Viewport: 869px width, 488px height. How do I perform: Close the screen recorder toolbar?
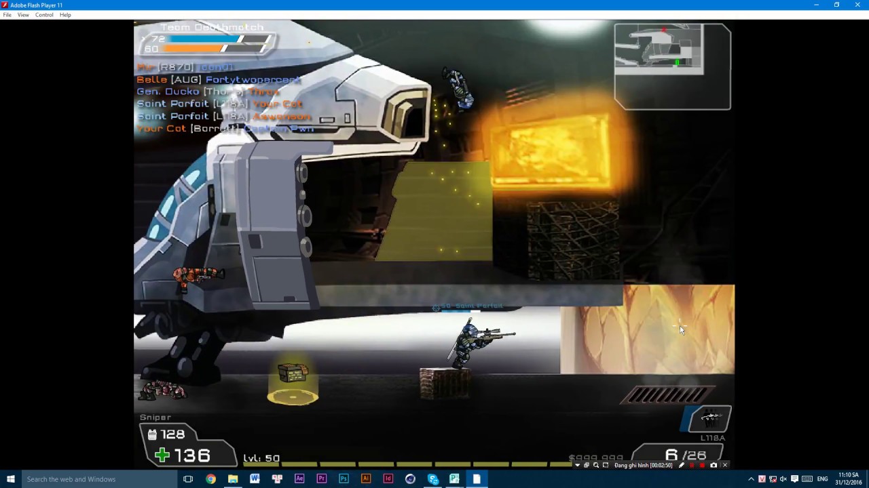[x=724, y=466]
